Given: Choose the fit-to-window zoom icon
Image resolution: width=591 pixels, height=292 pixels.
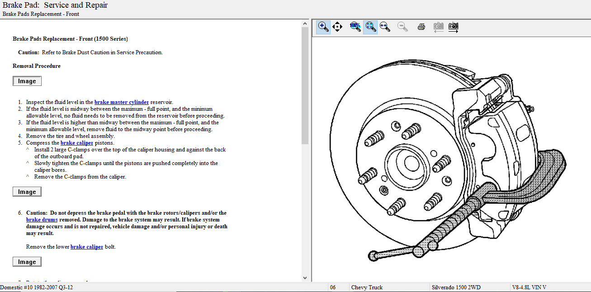Looking at the screenshot, I should [x=370, y=27].
